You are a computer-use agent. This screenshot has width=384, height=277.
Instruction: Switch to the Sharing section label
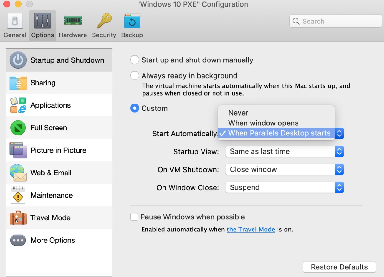43,83
